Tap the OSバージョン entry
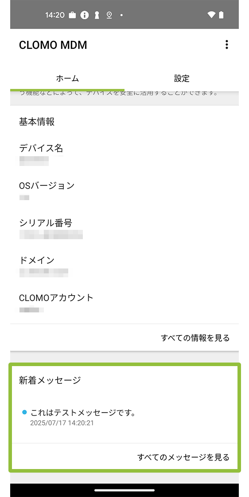This screenshot has height=497, width=249. click(124, 191)
